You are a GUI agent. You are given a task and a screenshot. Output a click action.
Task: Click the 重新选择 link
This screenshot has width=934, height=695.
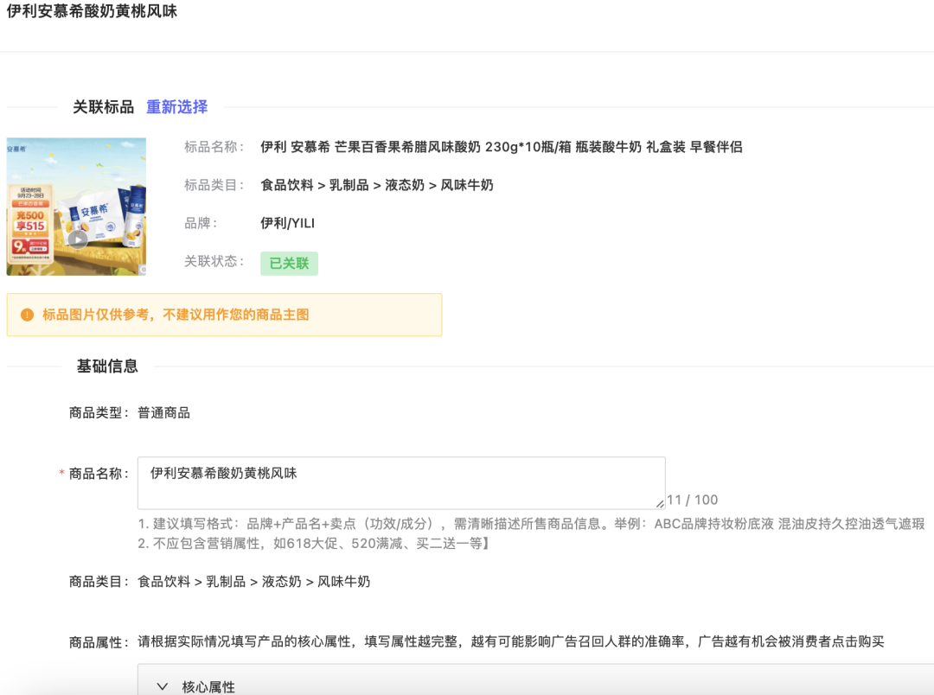[177, 107]
